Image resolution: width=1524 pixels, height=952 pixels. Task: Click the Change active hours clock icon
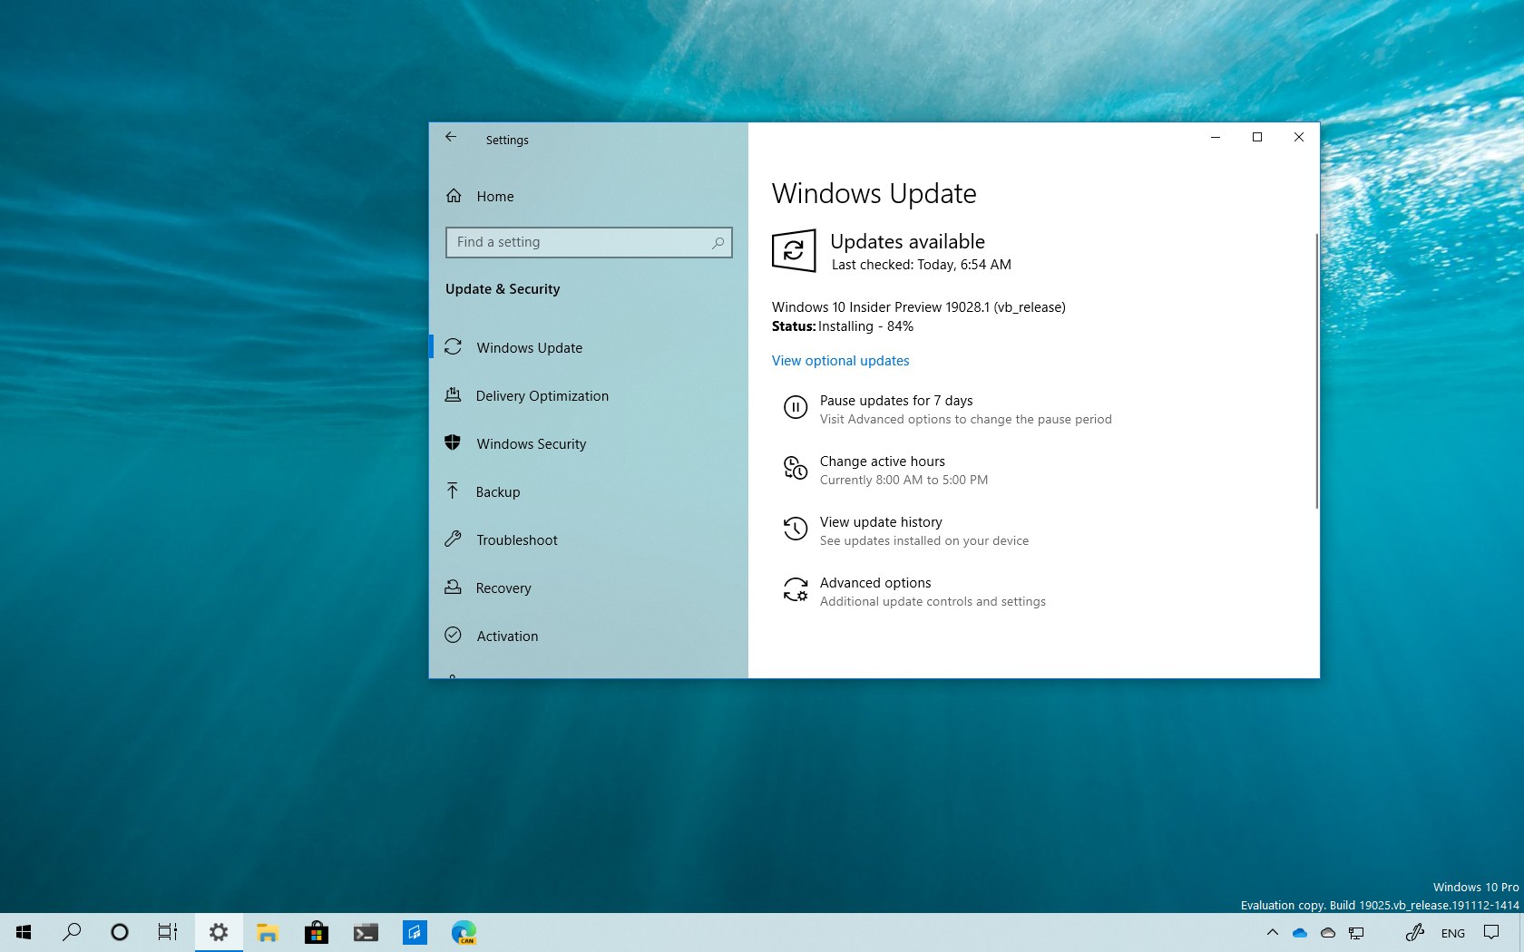pyautogui.click(x=795, y=469)
